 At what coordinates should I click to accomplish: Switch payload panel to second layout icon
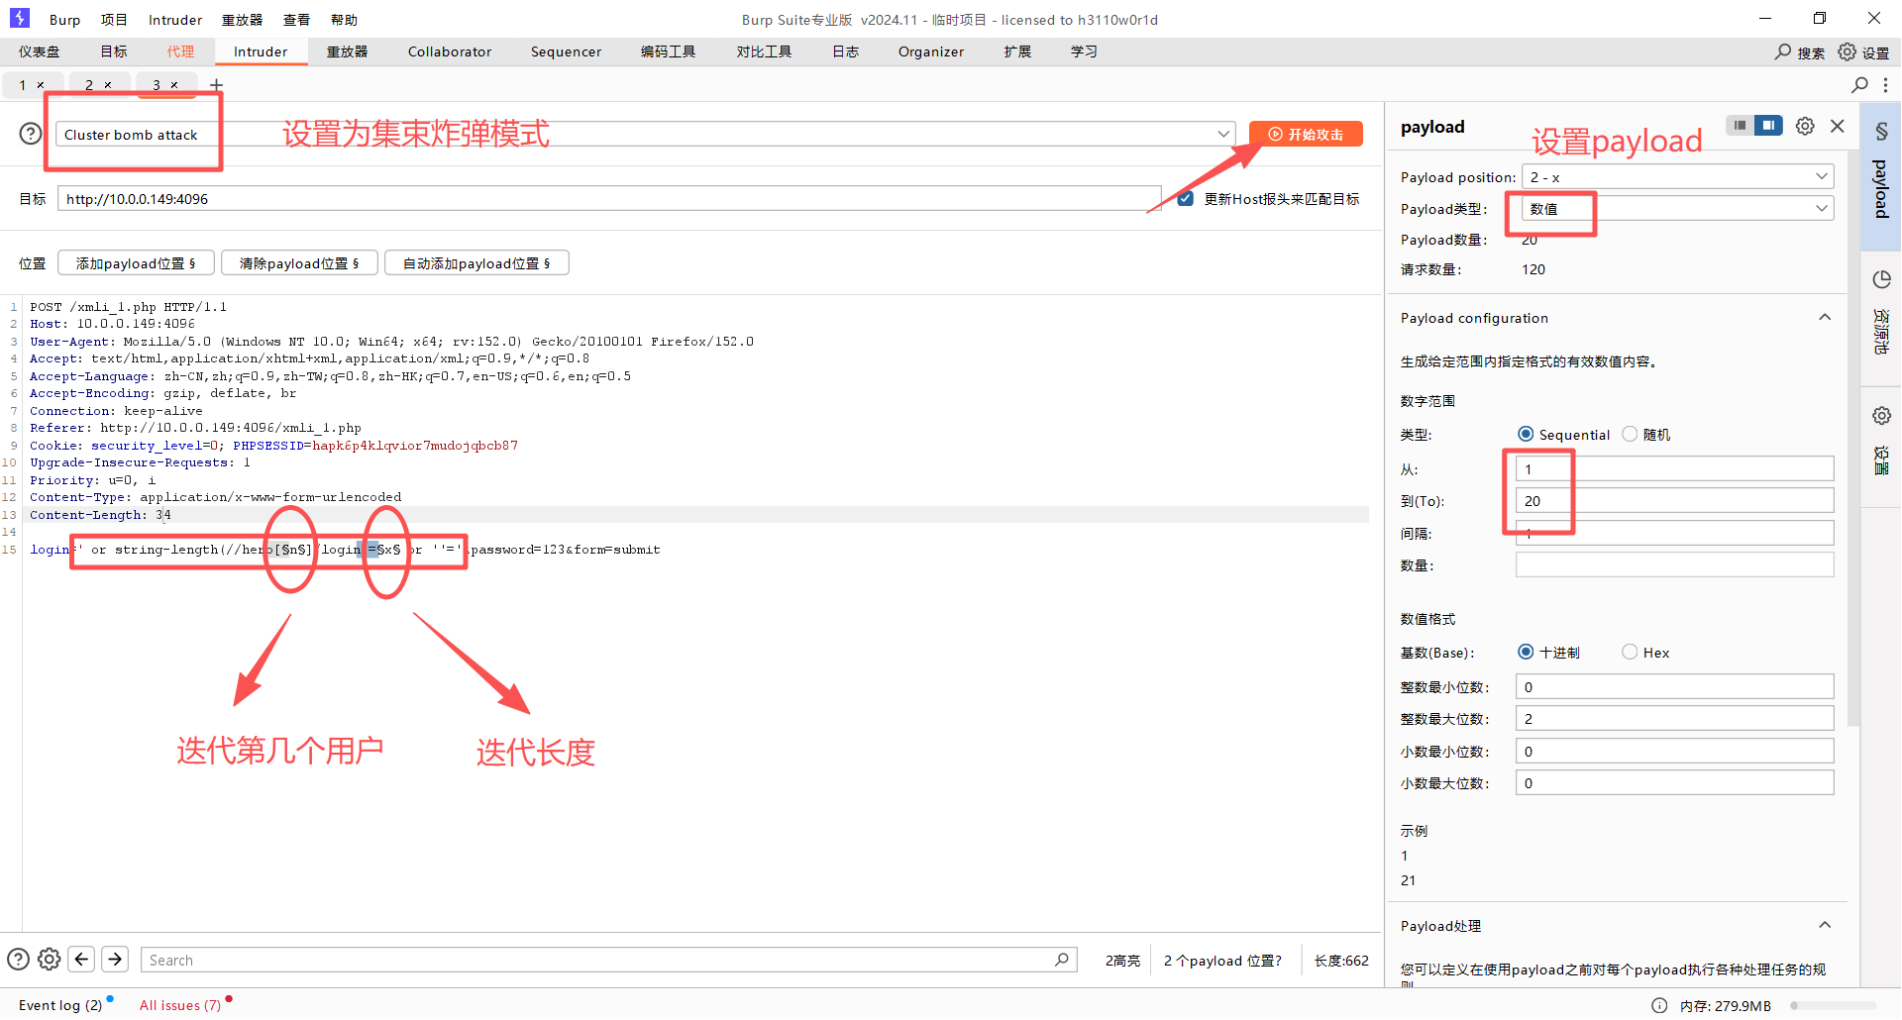coord(1768,126)
